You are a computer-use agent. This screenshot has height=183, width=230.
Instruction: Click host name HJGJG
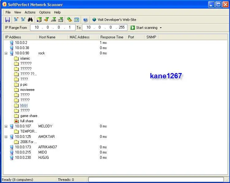43,158
